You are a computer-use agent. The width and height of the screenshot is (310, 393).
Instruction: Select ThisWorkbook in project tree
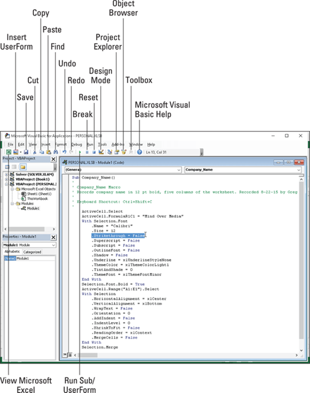pyautogui.click(x=37, y=198)
